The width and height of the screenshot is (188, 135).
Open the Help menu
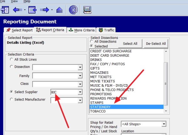[x=27, y=1]
